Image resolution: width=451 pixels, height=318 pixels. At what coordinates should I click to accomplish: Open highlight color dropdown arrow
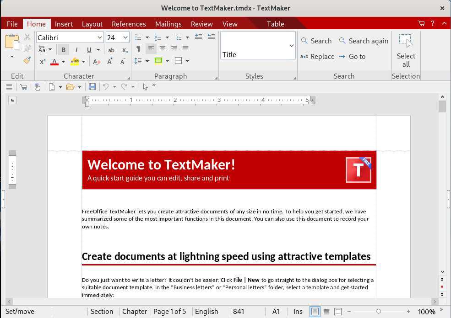(84, 61)
